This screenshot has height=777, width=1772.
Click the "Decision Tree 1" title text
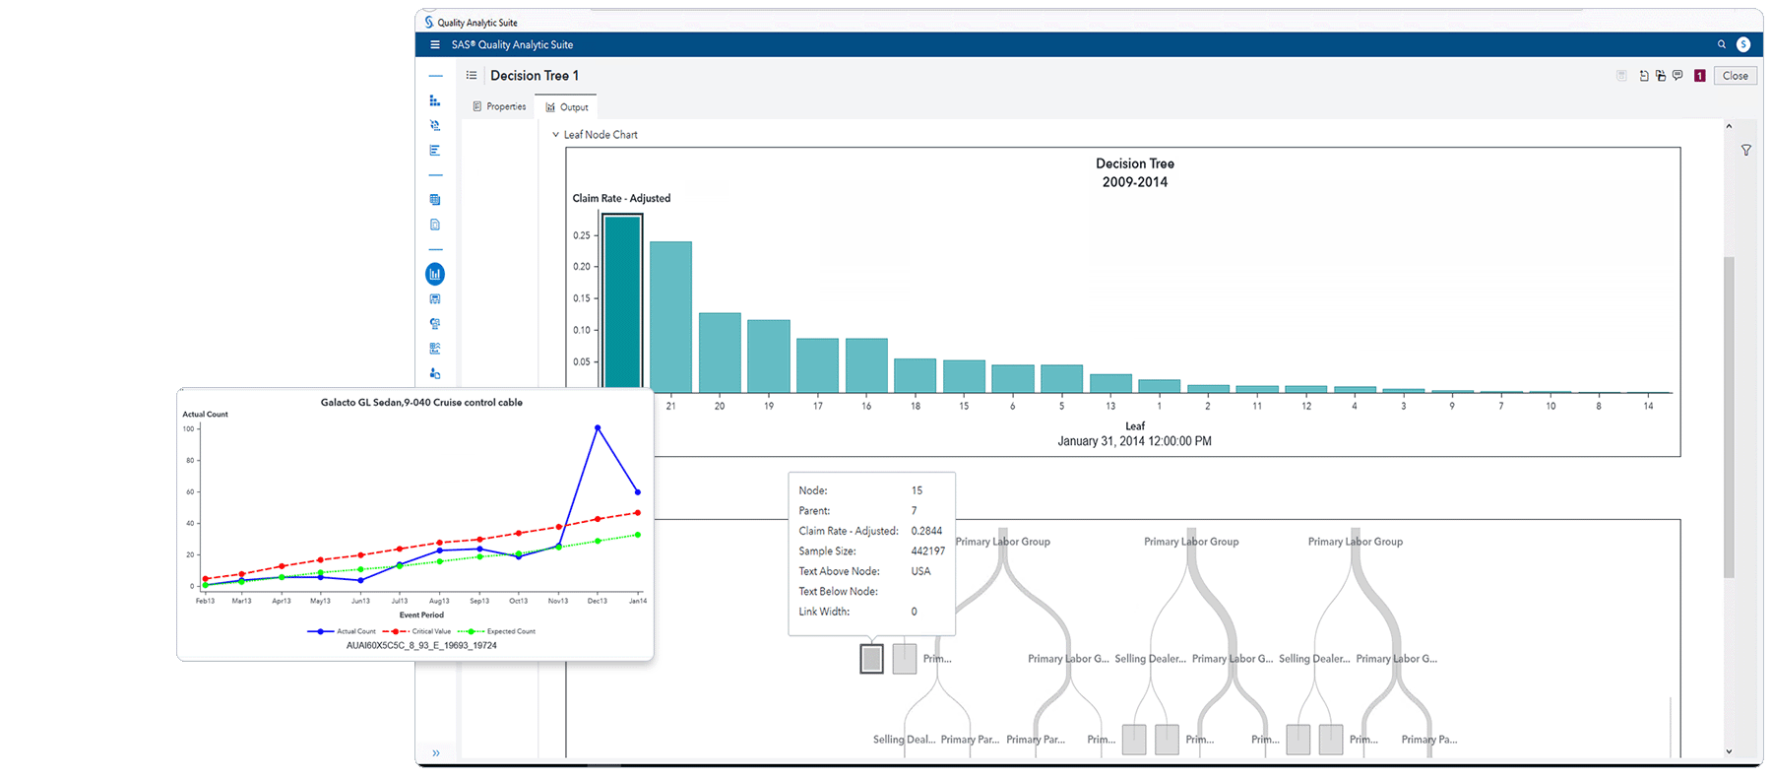click(x=535, y=76)
